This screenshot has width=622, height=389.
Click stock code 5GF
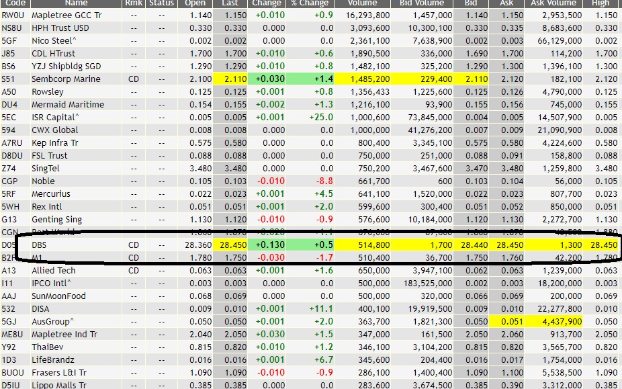pos(9,40)
